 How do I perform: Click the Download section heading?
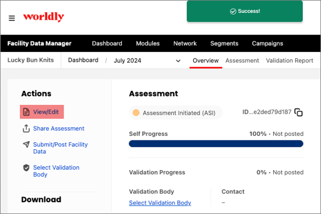tap(41, 199)
